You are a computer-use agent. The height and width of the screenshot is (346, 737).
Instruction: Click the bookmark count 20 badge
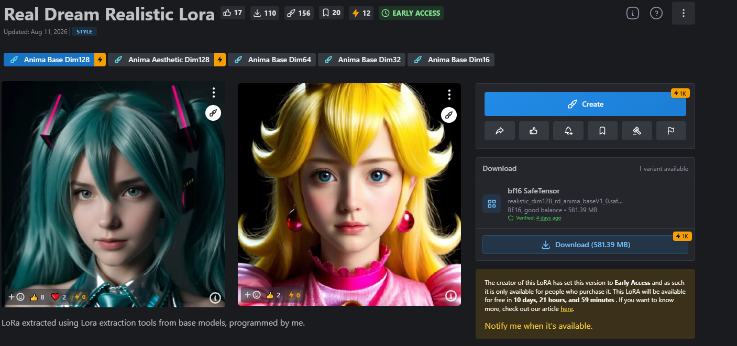click(331, 13)
